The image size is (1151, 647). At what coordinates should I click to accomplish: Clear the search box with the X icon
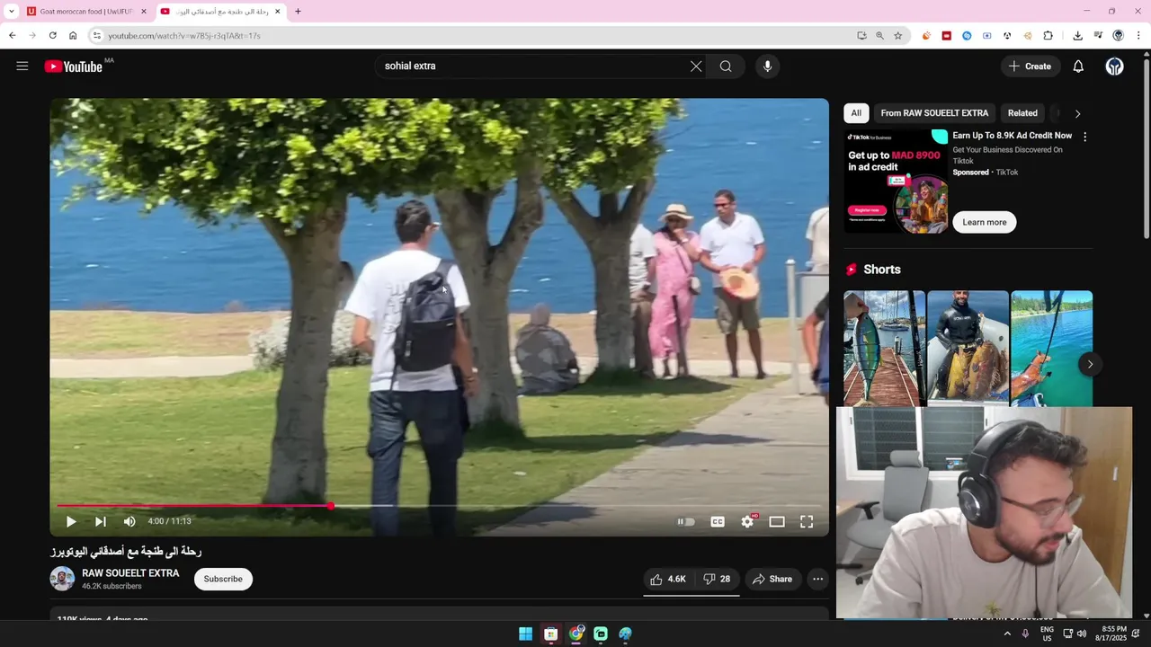coord(696,66)
